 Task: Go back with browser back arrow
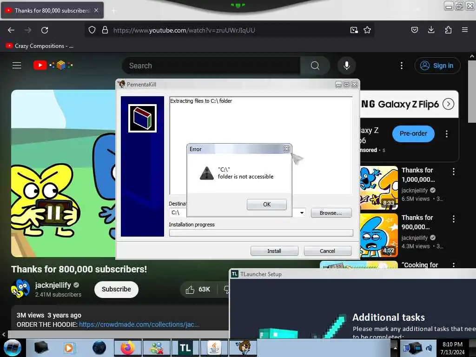coord(11,30)
